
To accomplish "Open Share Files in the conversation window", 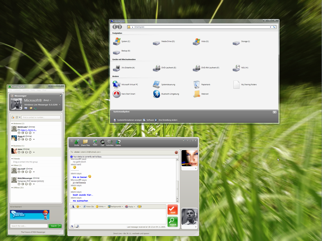I will (x=85, y=142).
